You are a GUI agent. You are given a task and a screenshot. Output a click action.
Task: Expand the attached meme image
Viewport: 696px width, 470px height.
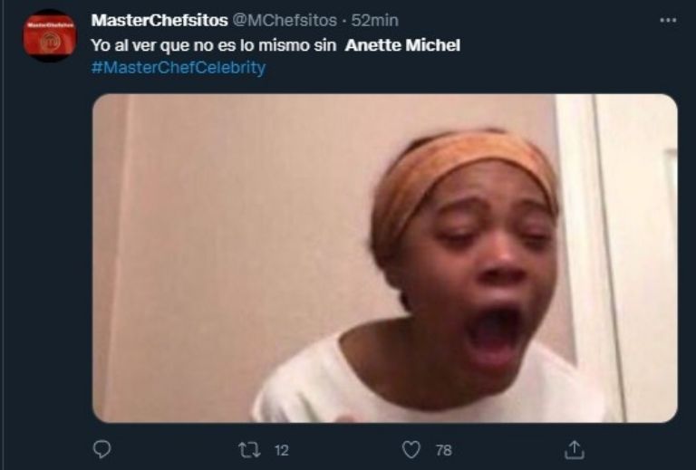(384, 258)
